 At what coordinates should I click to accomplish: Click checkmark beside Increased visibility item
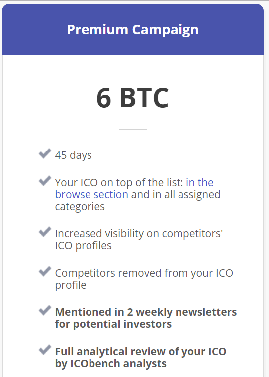pyautogui.click(x=45, y=232)
